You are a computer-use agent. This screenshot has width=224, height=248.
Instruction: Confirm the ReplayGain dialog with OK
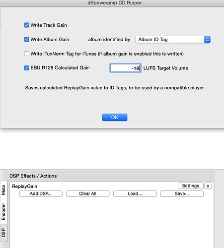115,118
